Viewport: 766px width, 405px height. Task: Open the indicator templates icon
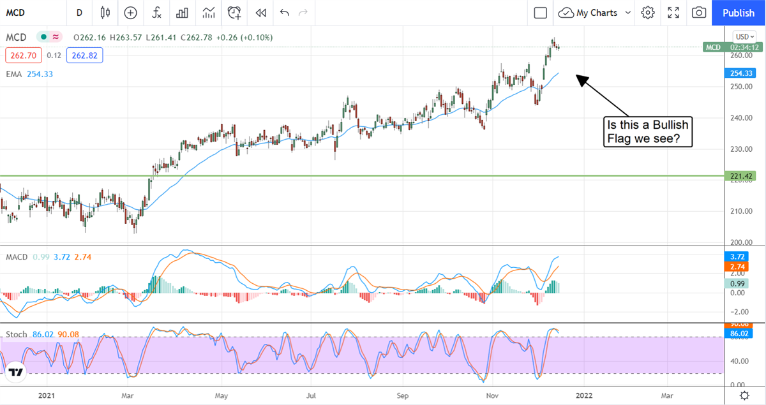[x=208, y=13]
